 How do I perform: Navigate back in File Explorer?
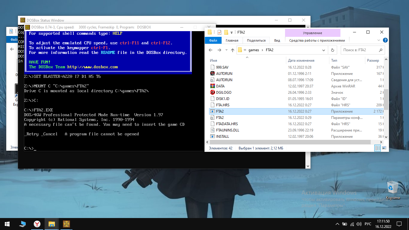[x=210, y=50]
